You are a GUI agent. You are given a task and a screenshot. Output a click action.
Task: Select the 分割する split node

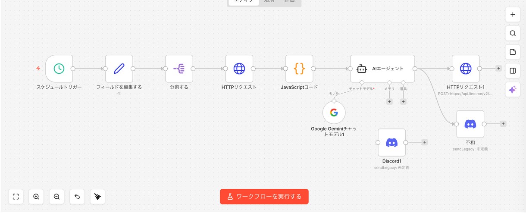tap(179, 69)
